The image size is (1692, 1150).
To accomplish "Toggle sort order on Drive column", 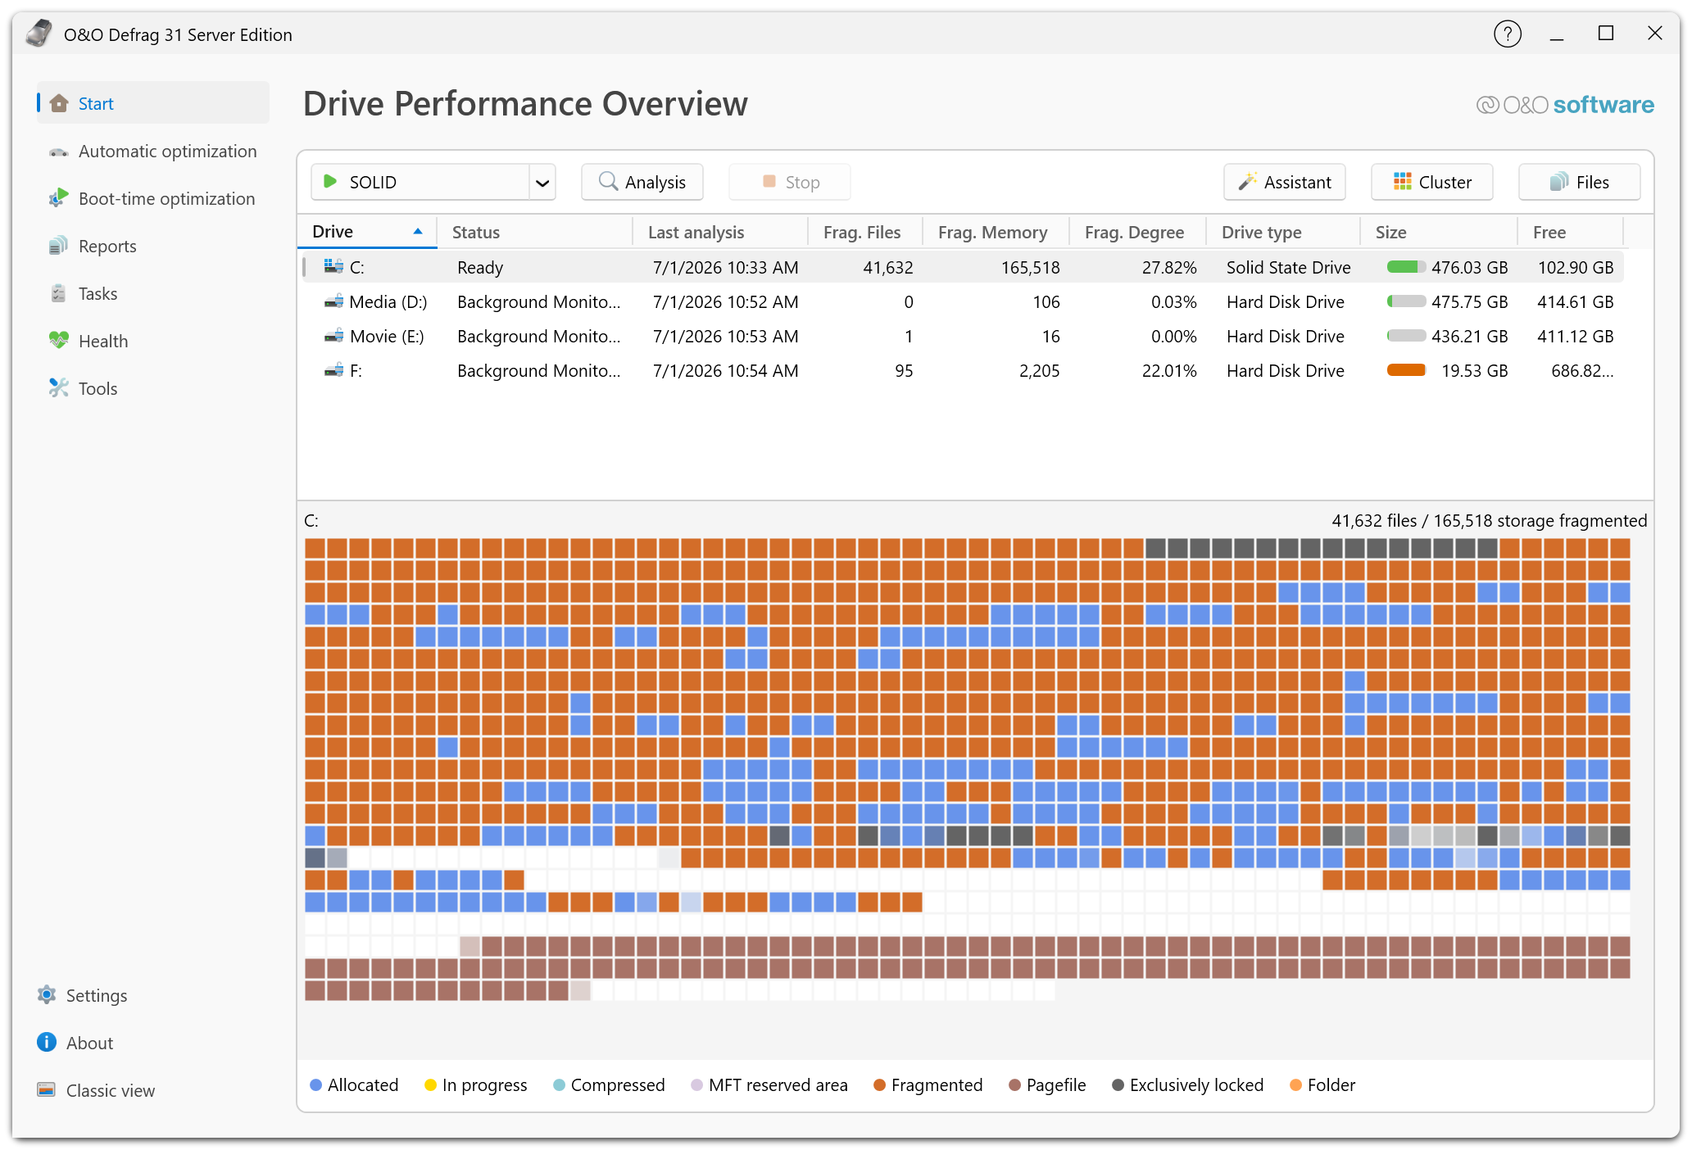I will [367, 232].
